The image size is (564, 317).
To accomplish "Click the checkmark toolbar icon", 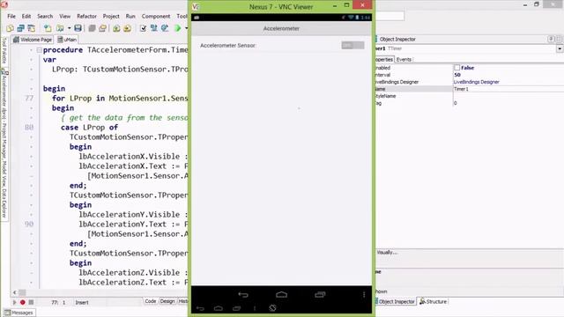I will click(x=143, y=28).
